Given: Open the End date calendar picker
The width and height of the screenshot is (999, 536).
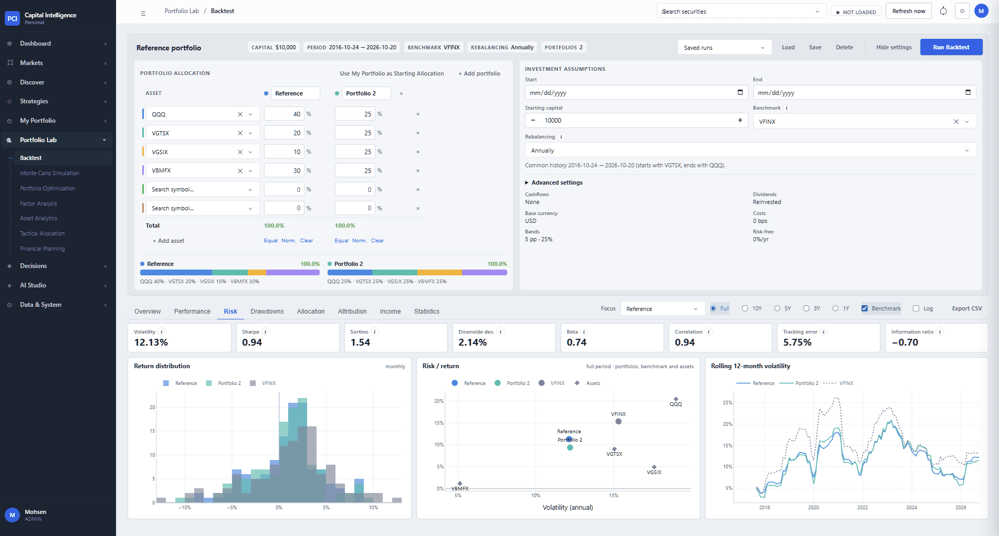Looking at the screenshot, I should (968, 92).
